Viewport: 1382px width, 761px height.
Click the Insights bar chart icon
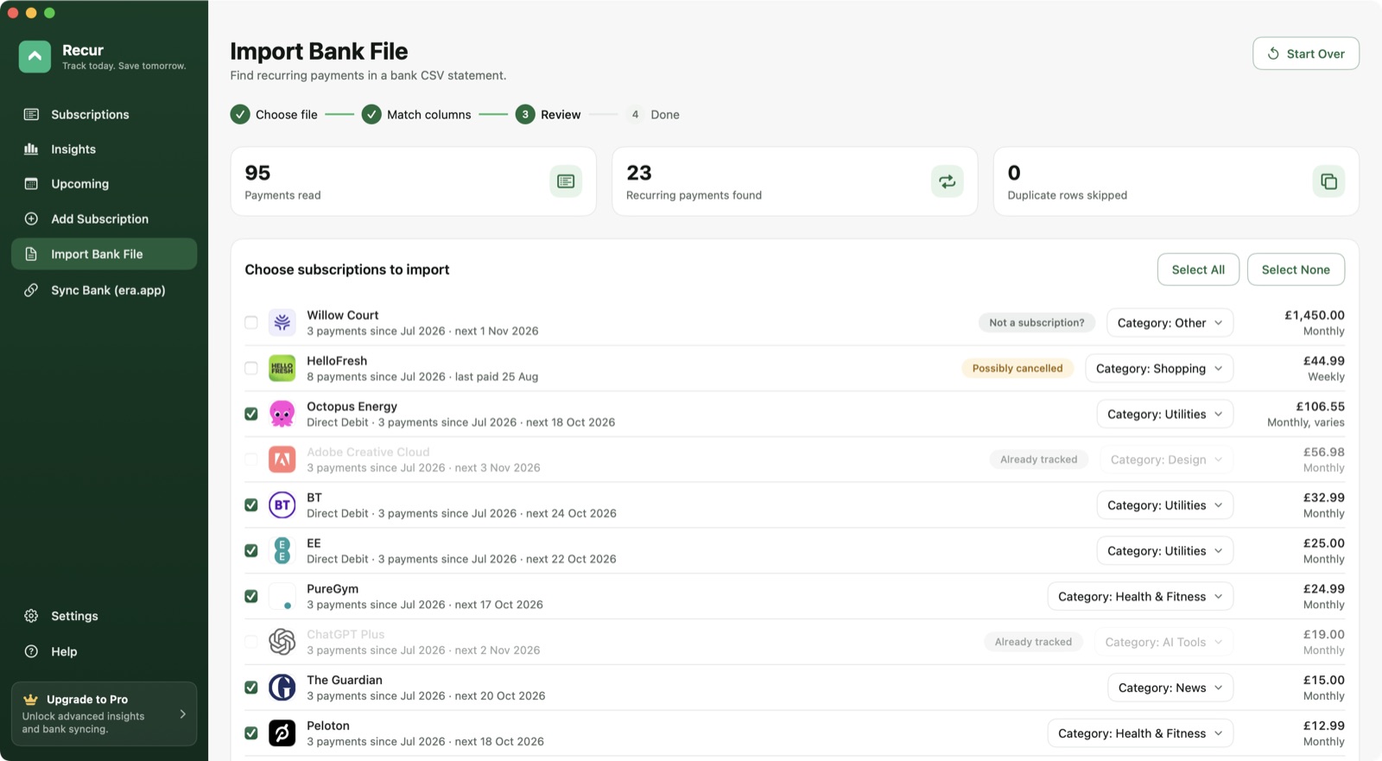pos(31,149)
